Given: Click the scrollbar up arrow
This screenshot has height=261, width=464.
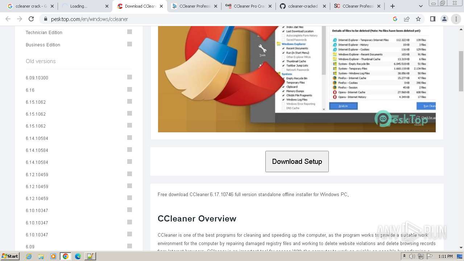Looking at the screenshot, I should [x=461, y=29].
